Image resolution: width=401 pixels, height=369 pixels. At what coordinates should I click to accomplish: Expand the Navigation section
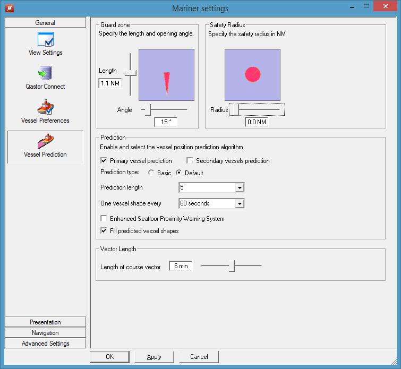point(45,333)
